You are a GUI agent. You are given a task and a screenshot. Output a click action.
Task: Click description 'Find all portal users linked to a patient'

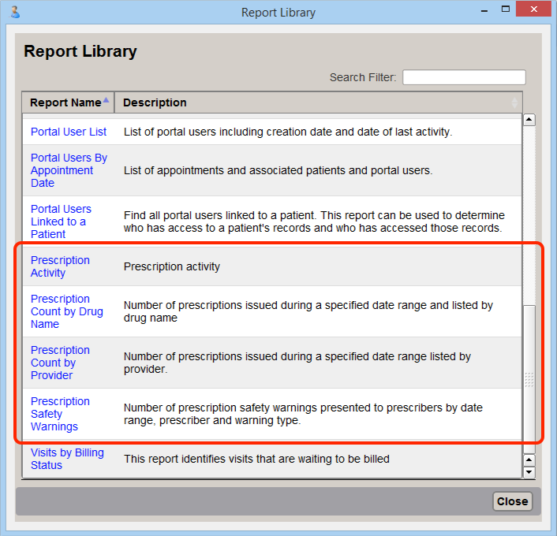pyautogui.click(x=314, y=221)
